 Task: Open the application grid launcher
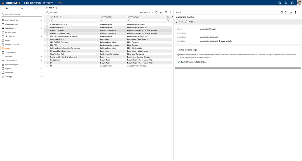(286, 3)
